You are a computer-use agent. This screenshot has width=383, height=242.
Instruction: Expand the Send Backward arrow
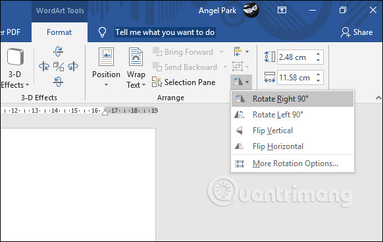(225, 67)
